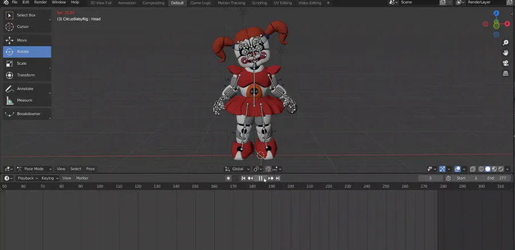Open shading options dropdown arrow

507,169
